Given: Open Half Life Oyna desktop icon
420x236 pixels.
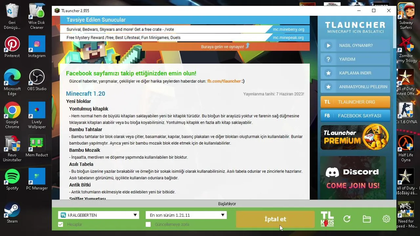Looking at the screenshot, I should [406, 148].
